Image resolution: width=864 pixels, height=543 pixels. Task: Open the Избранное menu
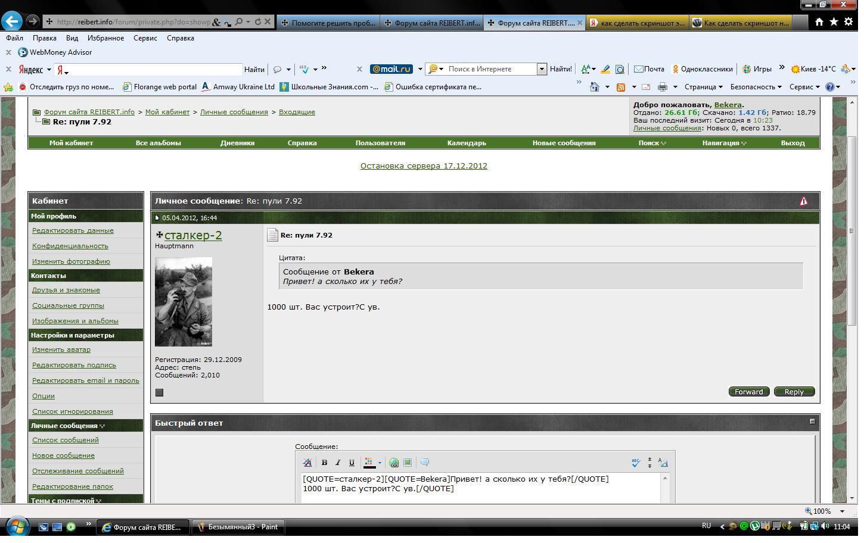(x=105, y=38)
